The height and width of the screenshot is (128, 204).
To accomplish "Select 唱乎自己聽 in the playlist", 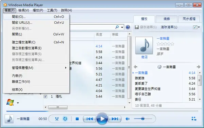I will click(x=143, y=94).
